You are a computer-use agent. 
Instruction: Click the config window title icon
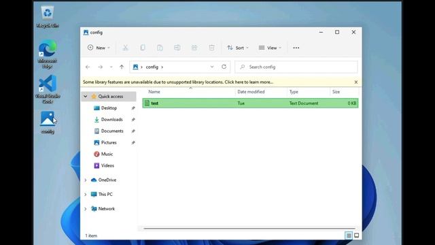(x=86, y=33)
